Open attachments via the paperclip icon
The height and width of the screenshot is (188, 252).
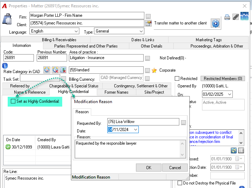(236, 17)
